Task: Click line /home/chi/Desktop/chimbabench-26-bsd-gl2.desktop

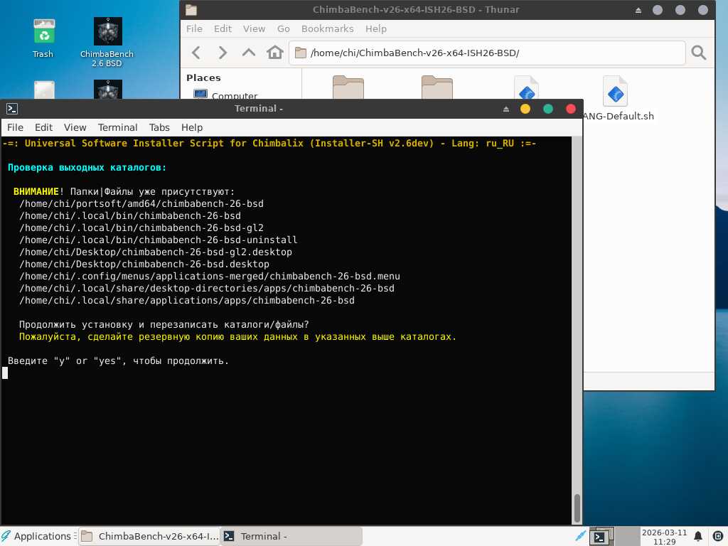Action: pos(156,252)
